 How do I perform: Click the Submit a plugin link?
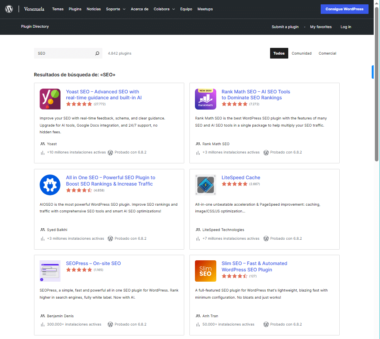(x=285, y=27)
